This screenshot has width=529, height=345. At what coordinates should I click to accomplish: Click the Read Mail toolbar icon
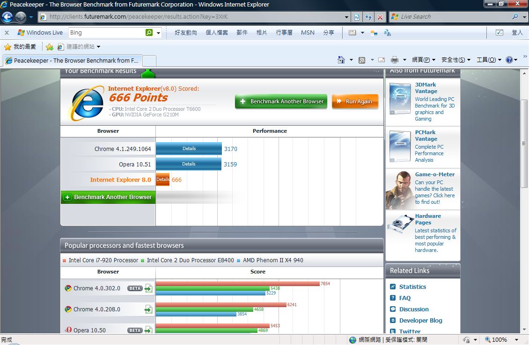point(381,60)
